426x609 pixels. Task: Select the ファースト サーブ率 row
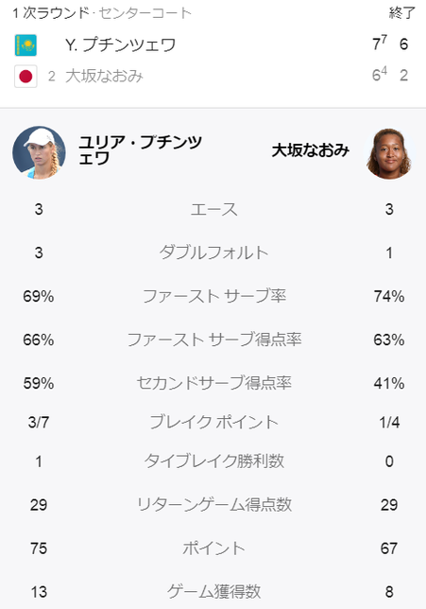tap(213, 297)
